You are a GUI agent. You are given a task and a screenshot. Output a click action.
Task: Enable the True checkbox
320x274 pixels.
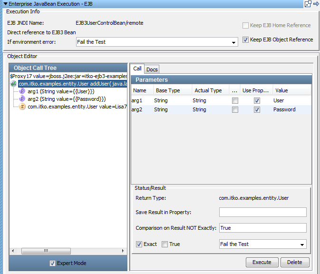pyautogui.click(x=165, y=244)
